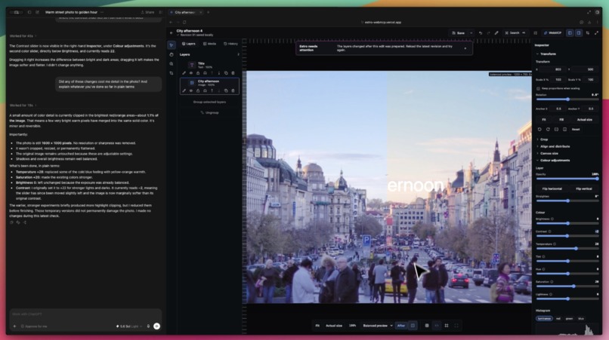
Task: Click Actual size button in Inspector
Action: coord(585,119)
